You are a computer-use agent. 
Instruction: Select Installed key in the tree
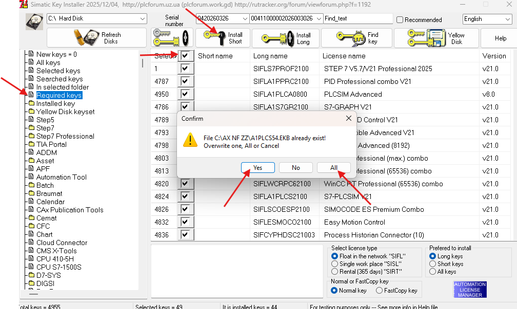[x=55, y=103]
